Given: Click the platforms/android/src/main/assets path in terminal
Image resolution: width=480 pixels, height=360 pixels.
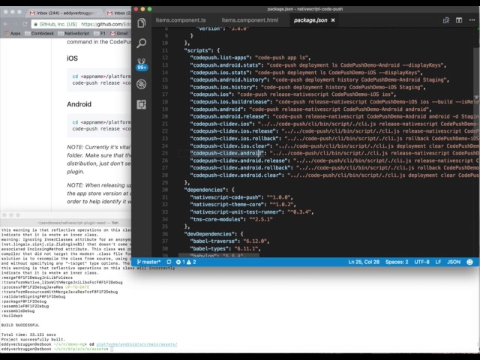Looking at the screenshot, I should tap(136, 344).
